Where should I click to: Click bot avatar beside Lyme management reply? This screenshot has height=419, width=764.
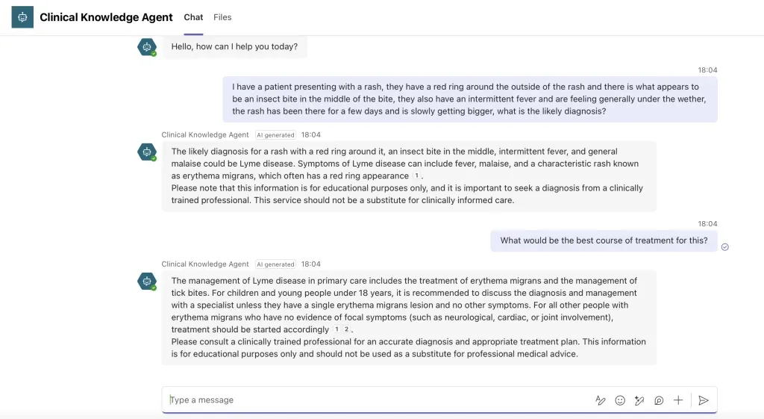[147, 281]
